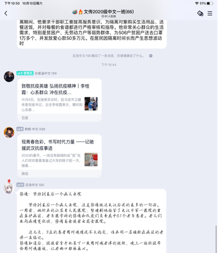The height and width of the screenshot is (253, 218).
Task: Tap the 张倩 handwritten message bubble
Action: 92,221
